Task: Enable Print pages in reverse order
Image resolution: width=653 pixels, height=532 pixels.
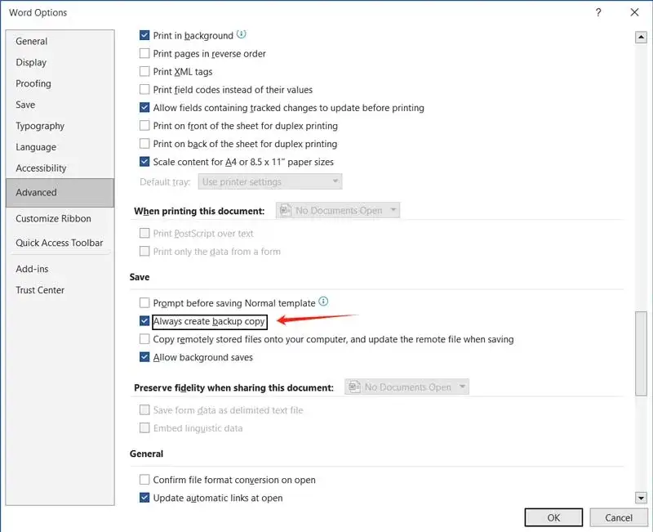Action: point(144,54)
